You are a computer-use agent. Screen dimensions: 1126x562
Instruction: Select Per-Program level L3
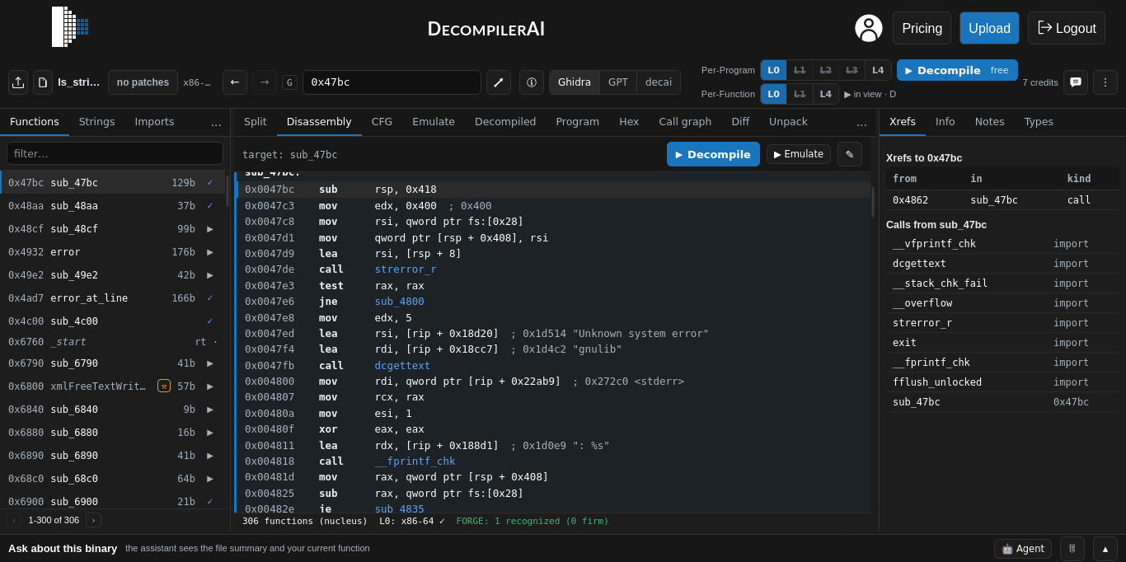852,71
